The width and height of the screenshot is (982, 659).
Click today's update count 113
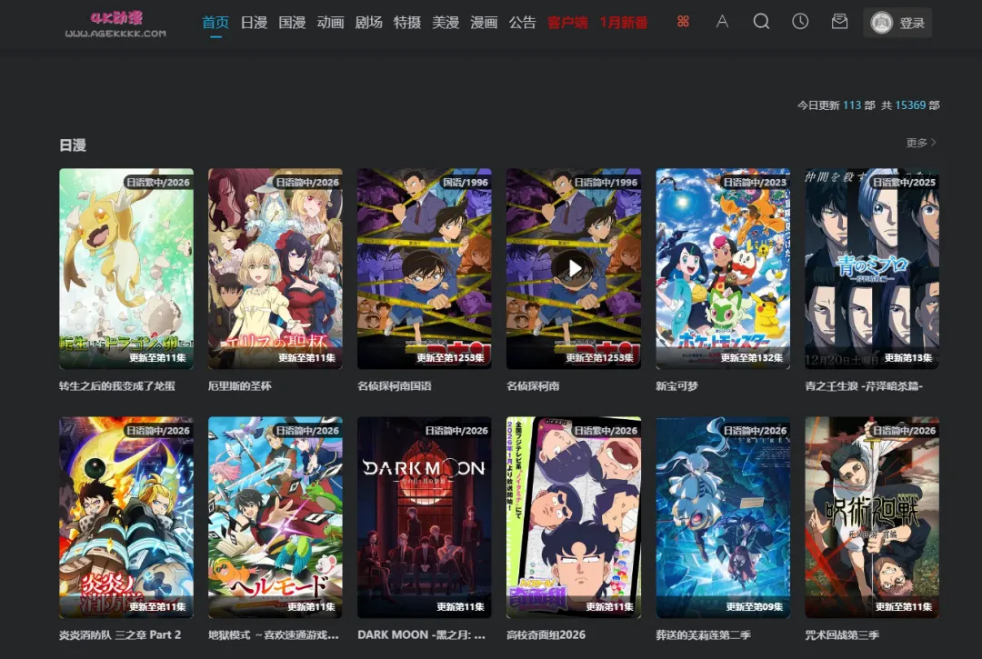pyautogui.click(x=852, y=105)
